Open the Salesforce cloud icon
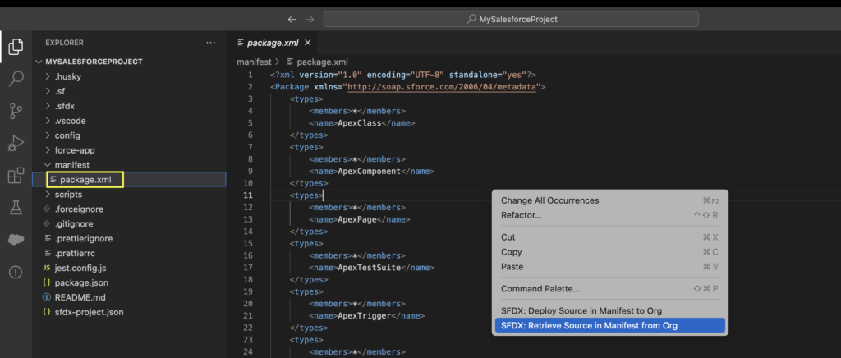Screen dimensions: 841x358 [16, 240]
